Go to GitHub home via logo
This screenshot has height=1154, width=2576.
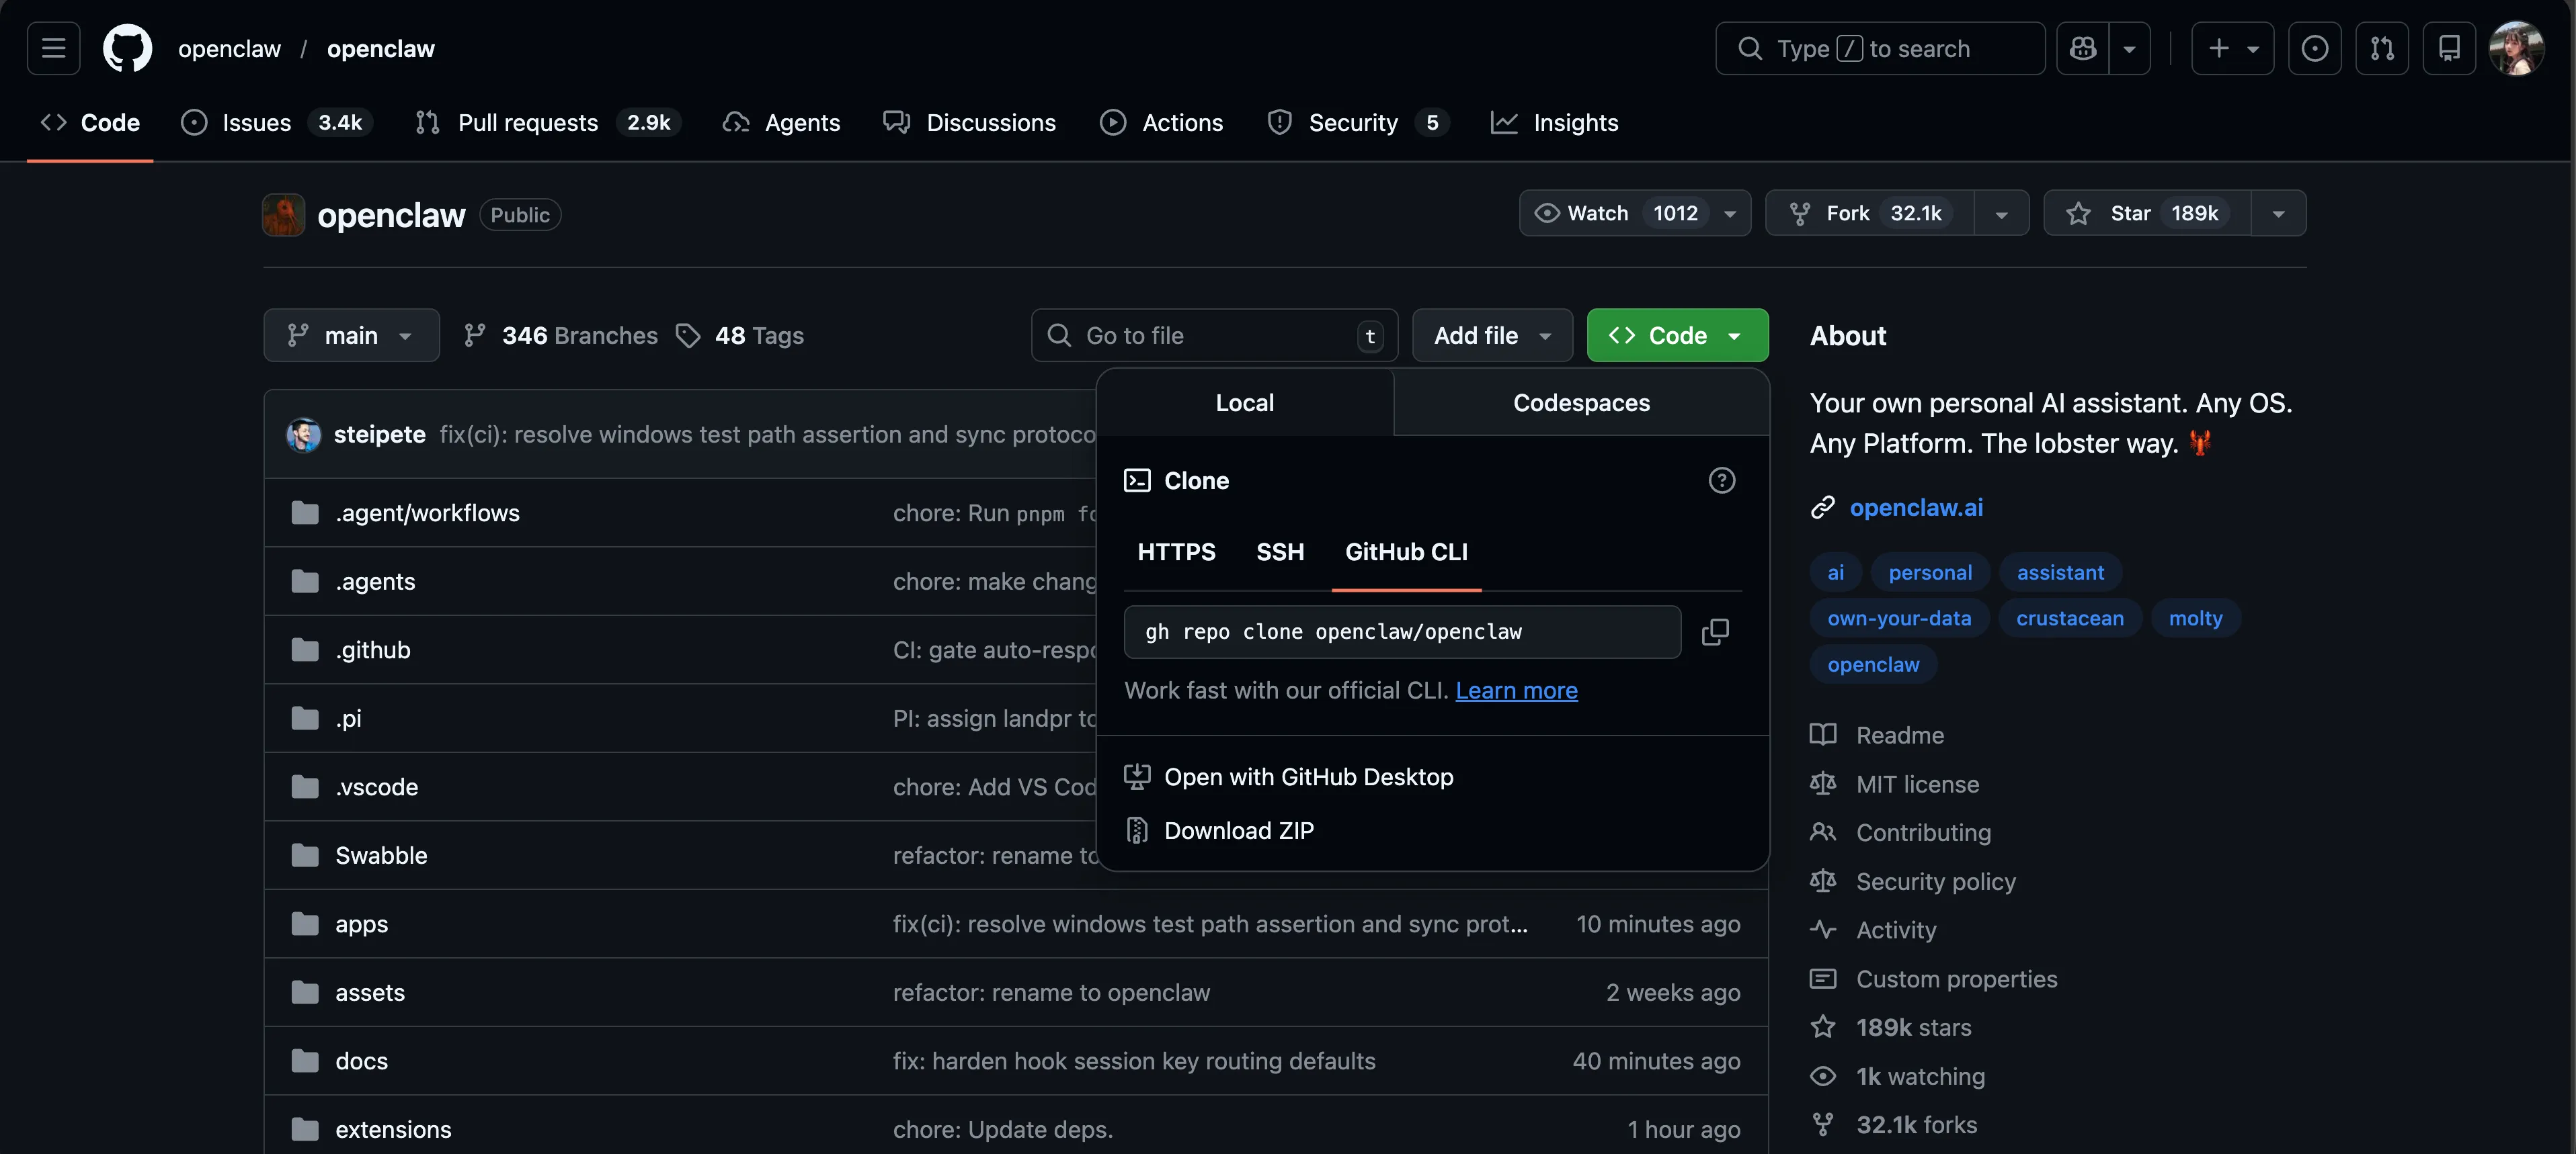tap(127, 48)
